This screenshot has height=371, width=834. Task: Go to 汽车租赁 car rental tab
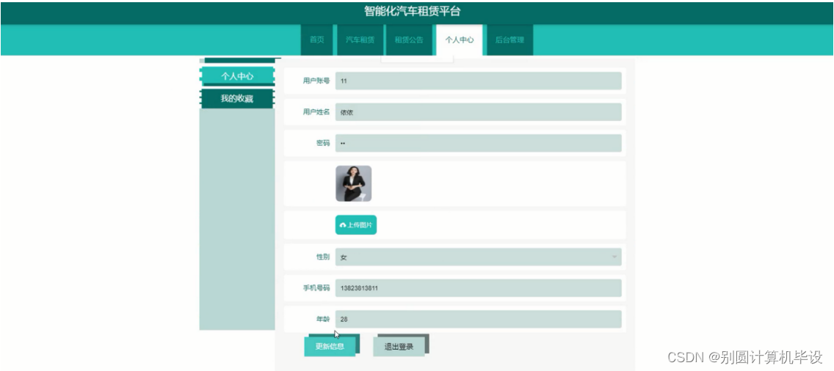tap(360, 40)
